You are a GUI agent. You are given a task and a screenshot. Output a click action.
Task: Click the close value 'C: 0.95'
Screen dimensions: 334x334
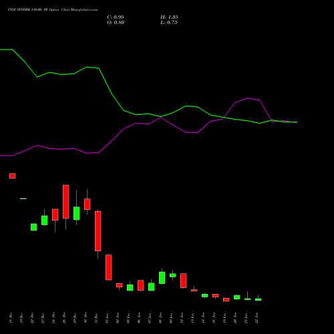(x=116, y=17)
